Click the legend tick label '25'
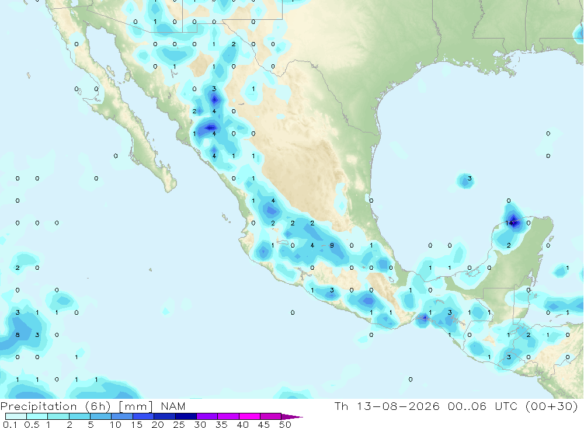Viewport: 584px width, 428px height. (x=179, y=424)
